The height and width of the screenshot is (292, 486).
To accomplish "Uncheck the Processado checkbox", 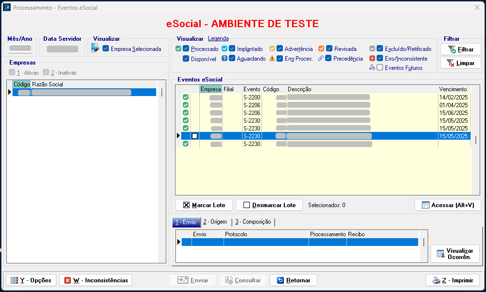I will click(x=186, y=49).
